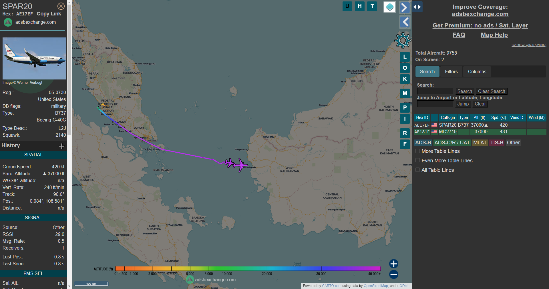
Task: Toggle the ADS-C/R / UAT source legend
Action: (452, 143)
